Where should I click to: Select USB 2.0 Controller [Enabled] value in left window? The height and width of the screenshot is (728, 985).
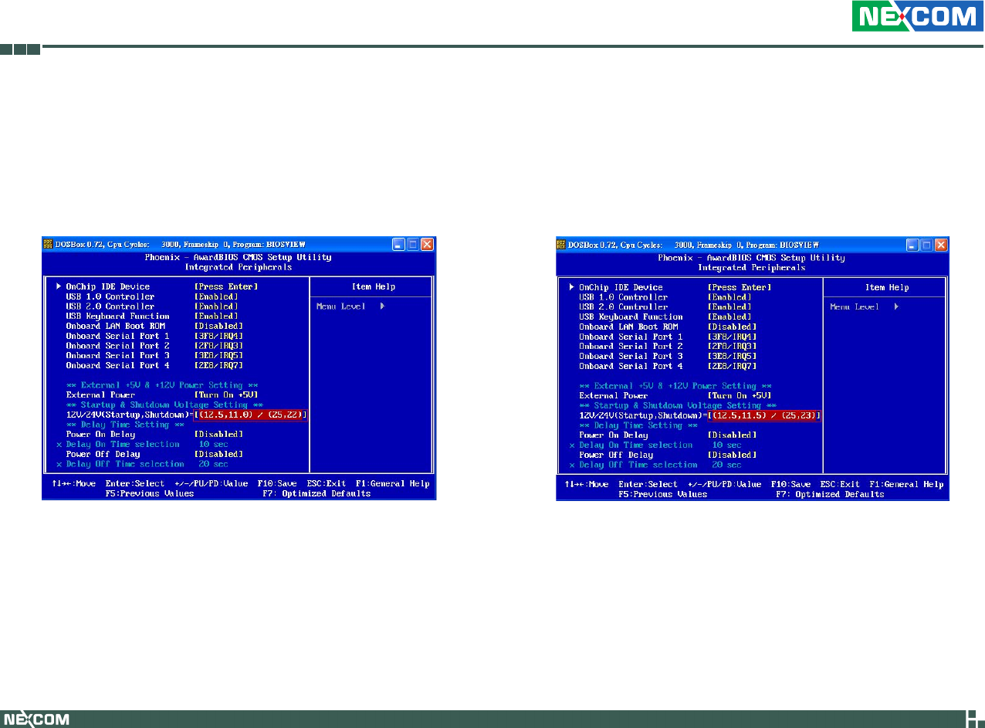pyautogui.click(x=215, y=306)
